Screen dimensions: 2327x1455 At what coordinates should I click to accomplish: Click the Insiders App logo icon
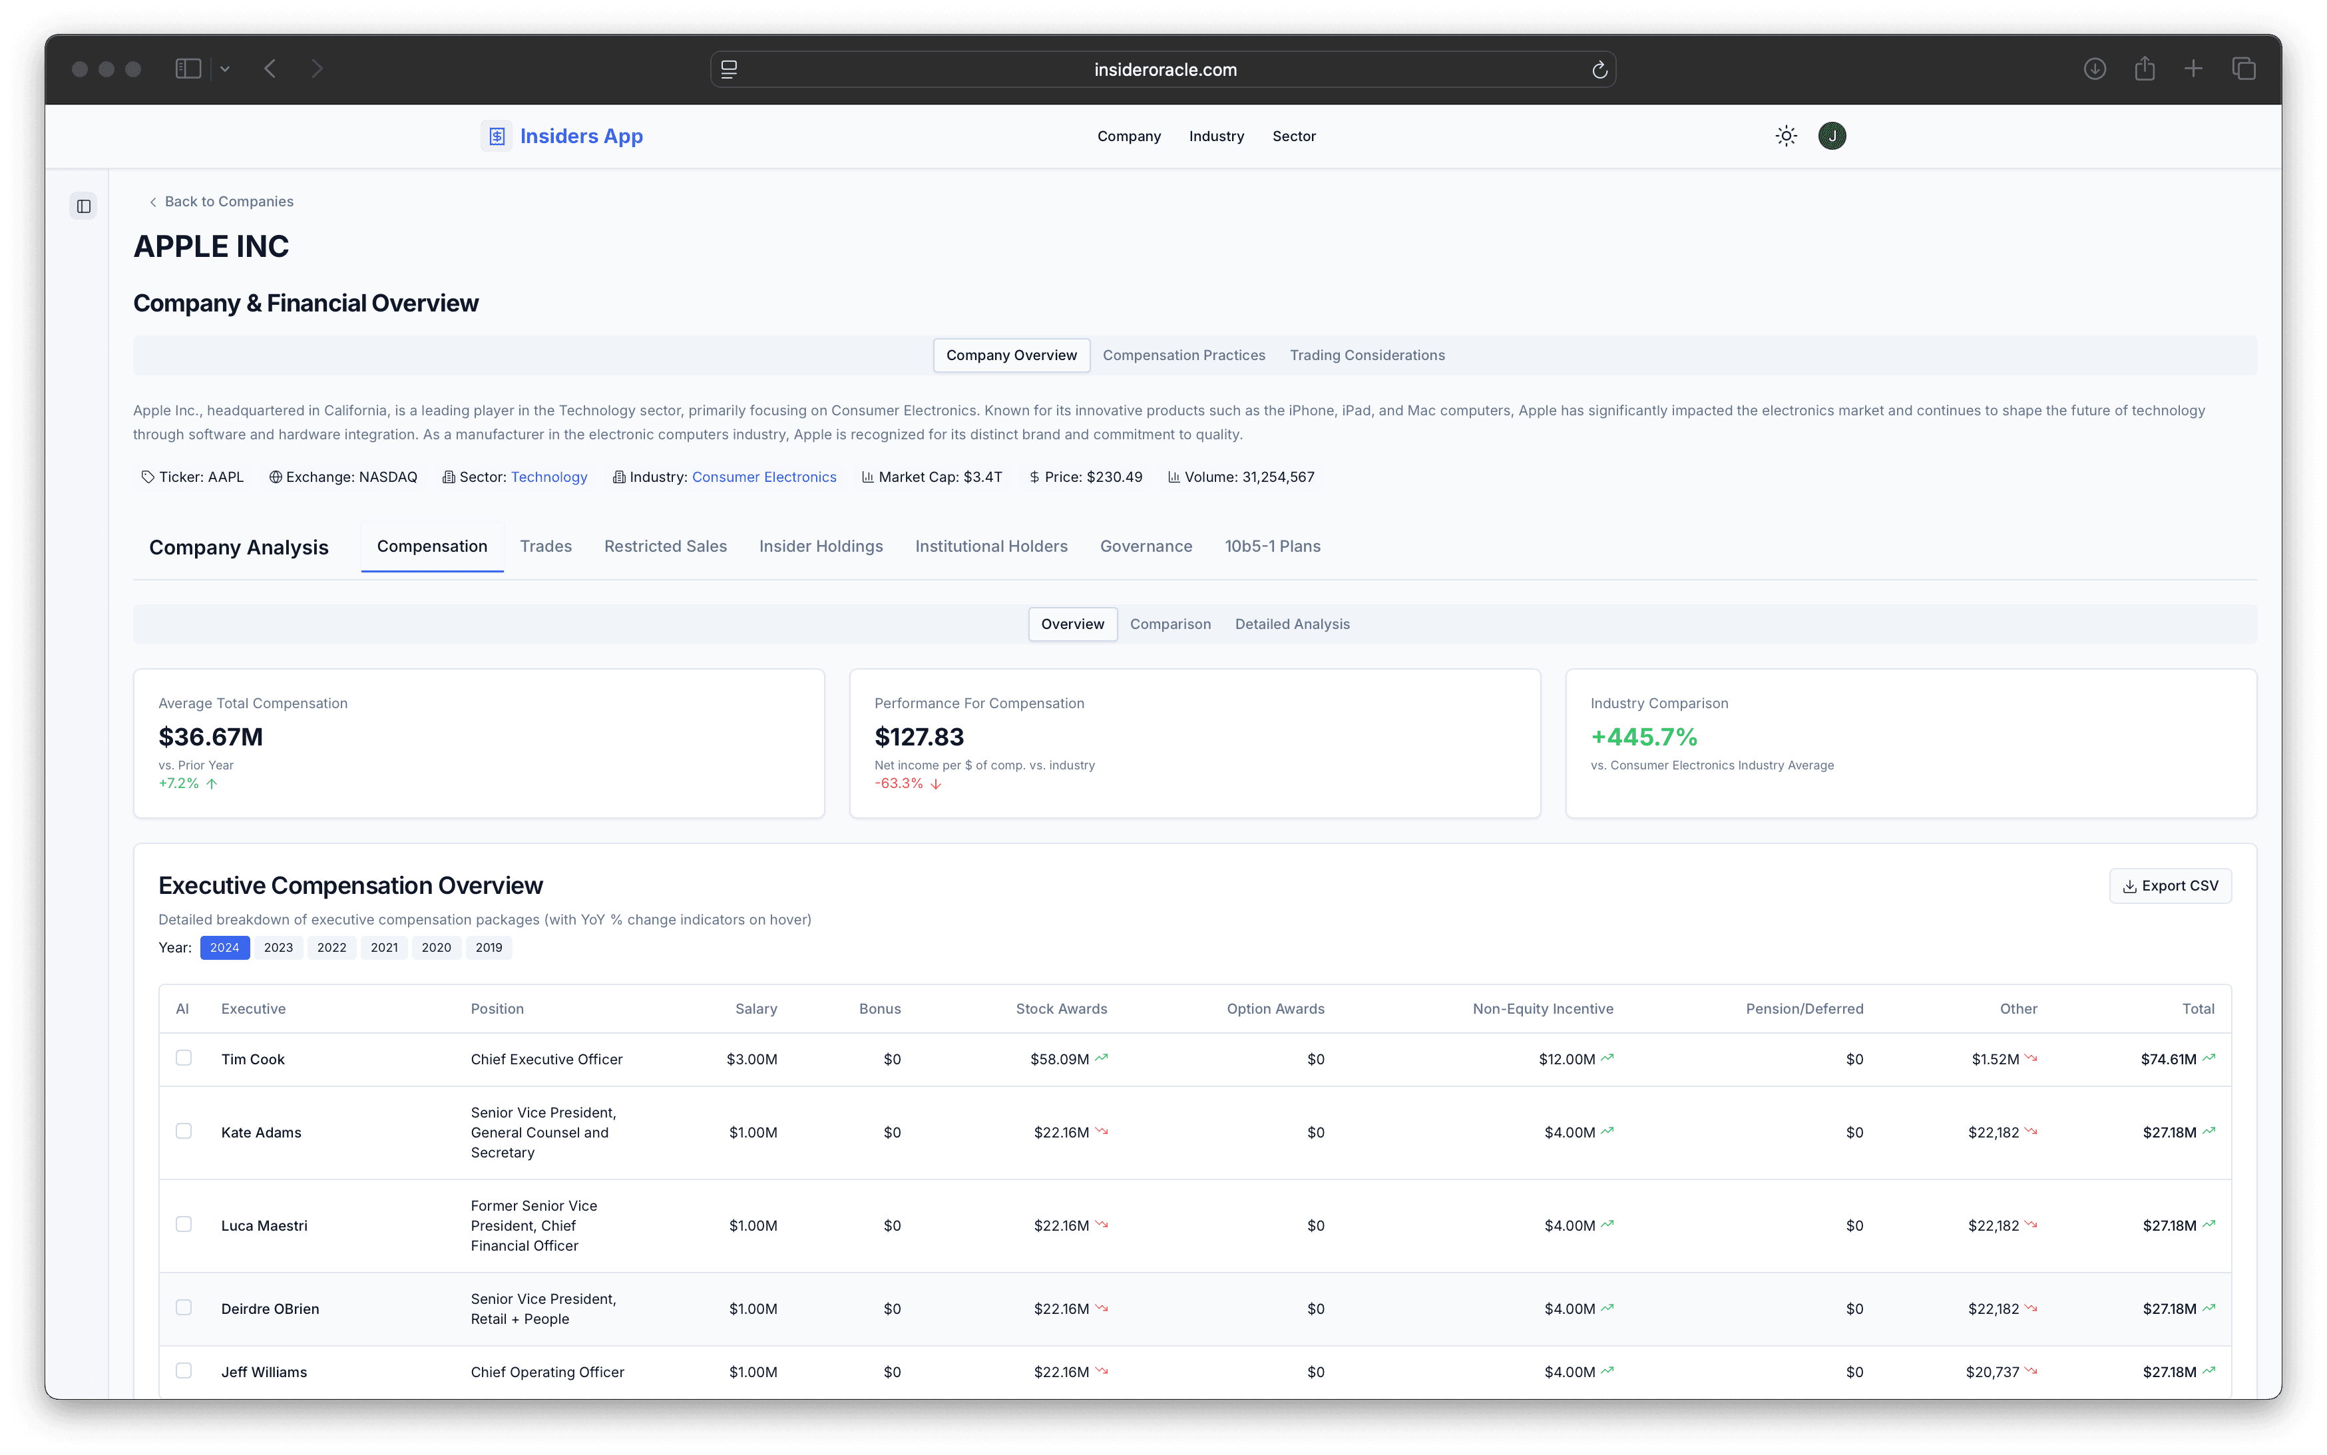pyautogui.click(x=497, y=136)
